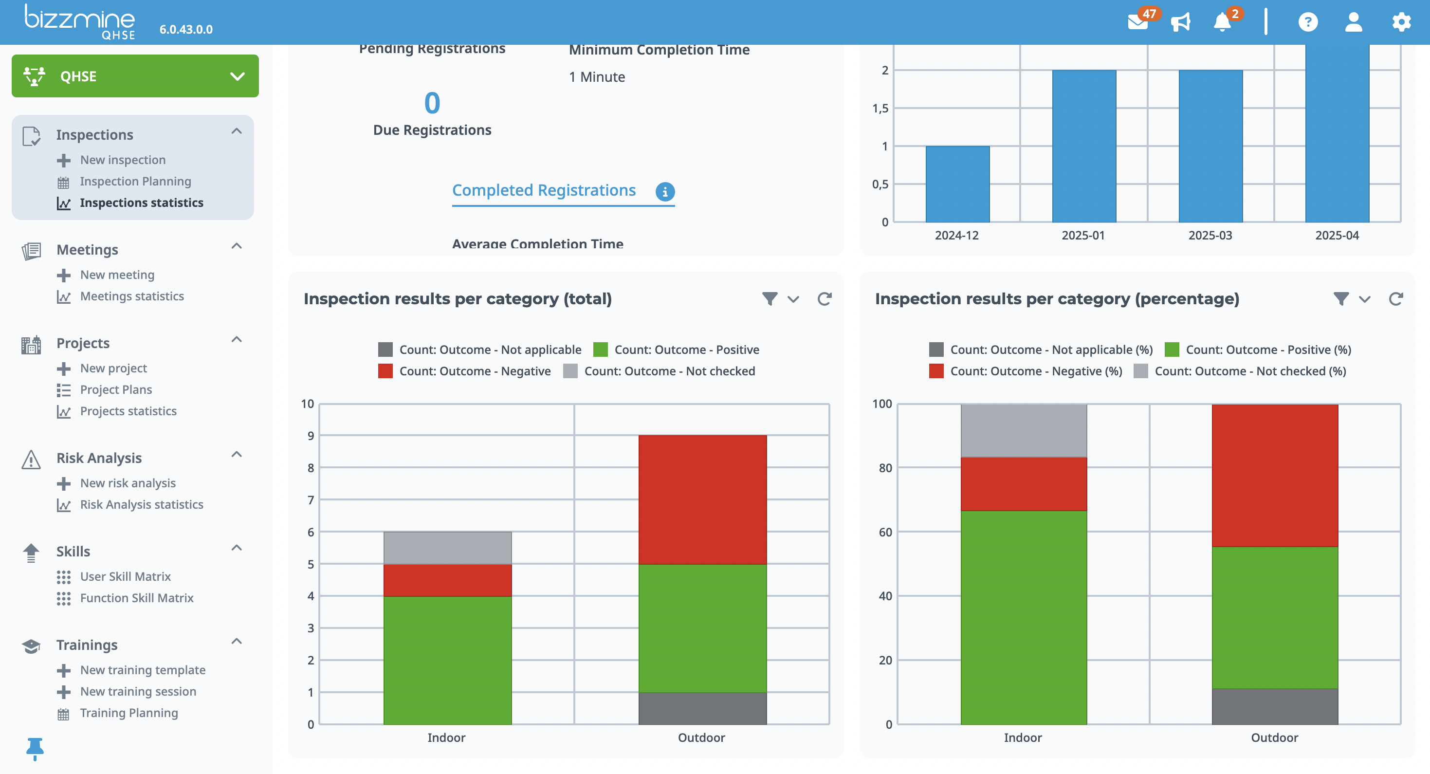Image resolution: width=1430 pixels, height=774 pixels.
Task: Open the total chart options chevron
Action: point(793,299)
